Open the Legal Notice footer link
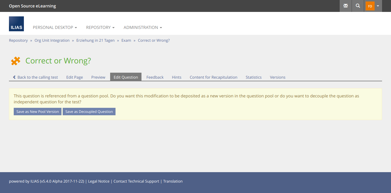Screen dimensions: 391x193 98,181
